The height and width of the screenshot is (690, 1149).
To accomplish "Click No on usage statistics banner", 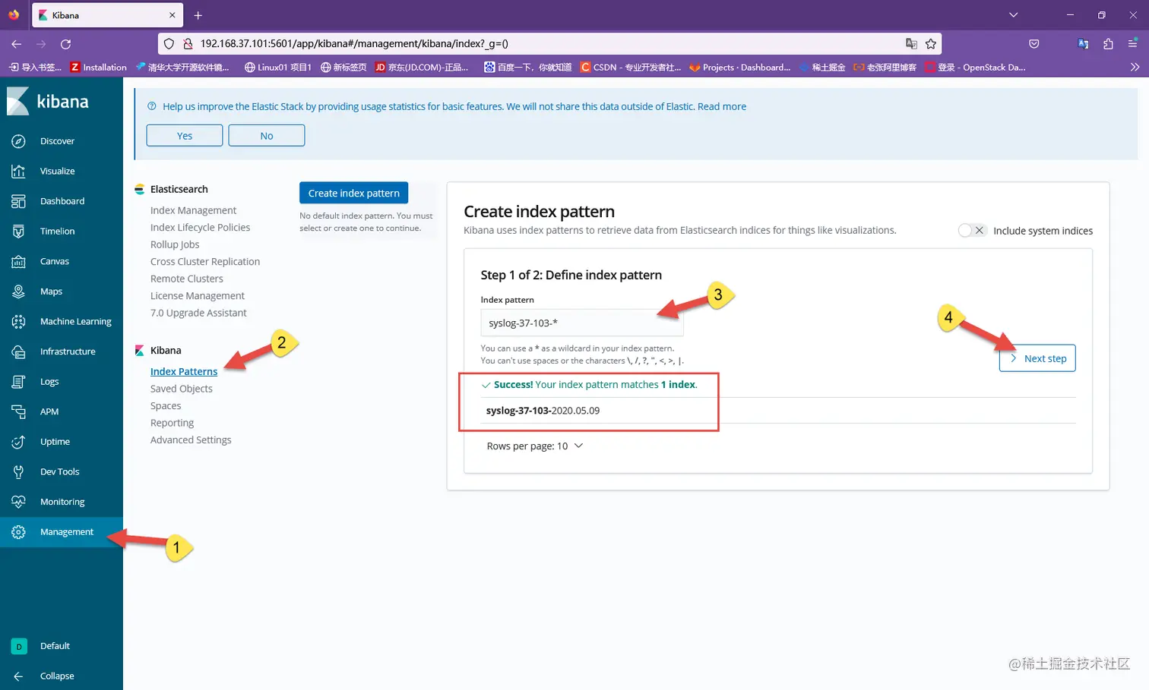I will (x=267, y=135).
